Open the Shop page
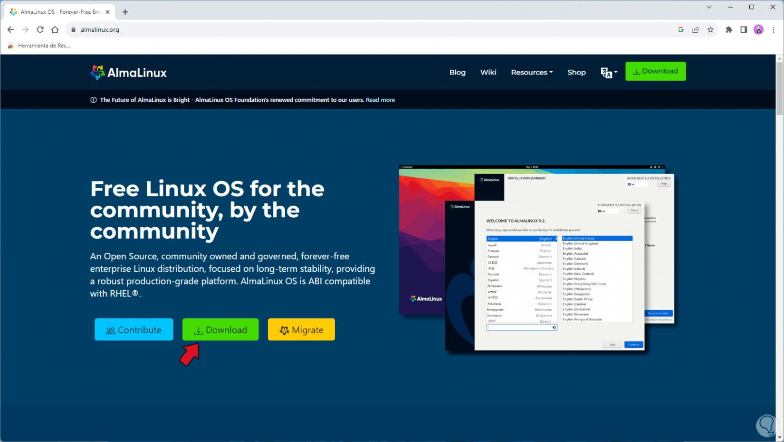 pyautogui.click(x=576, y=72)
